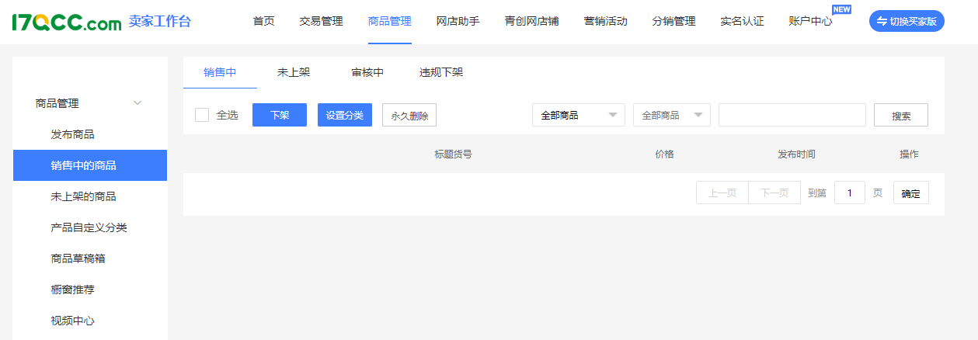Open 发布商品 in the sidebar
978x340 pixels.
click(73, 134)
